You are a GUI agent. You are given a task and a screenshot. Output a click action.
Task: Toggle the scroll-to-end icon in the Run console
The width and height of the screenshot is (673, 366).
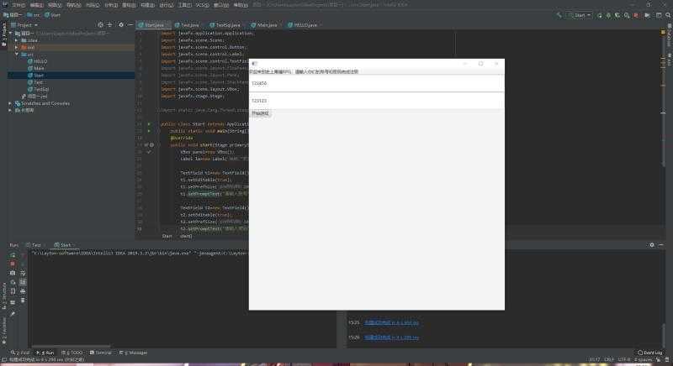[23, 282]
